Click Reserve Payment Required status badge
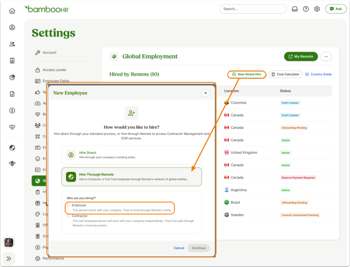The height and width of the screenshot is (267, 350). 298,178
